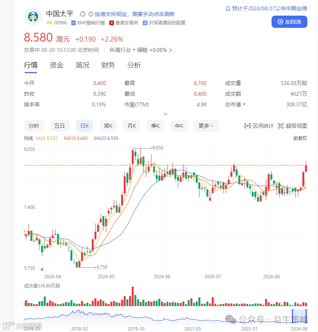Click the left handle of timeline range slider

293,316
